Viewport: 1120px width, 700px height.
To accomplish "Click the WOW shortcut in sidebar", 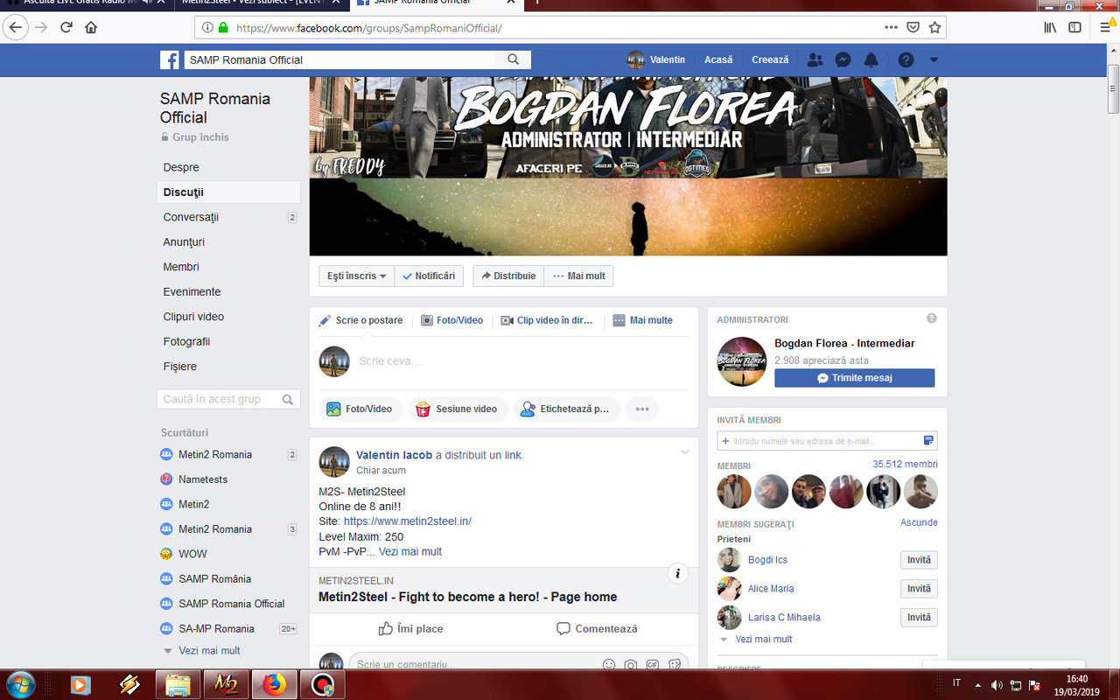I will 193,554.
